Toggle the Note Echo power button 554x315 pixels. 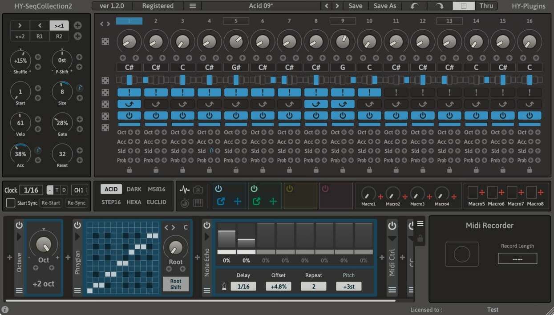206,225
